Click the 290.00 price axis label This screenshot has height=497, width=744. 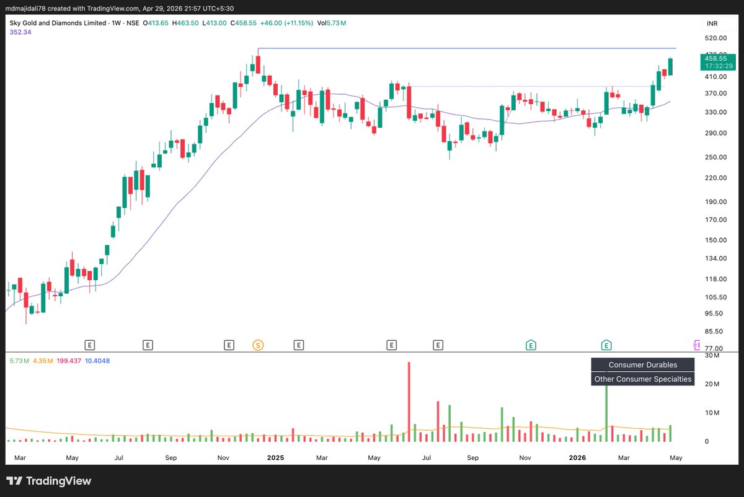(x=715, y=133)
